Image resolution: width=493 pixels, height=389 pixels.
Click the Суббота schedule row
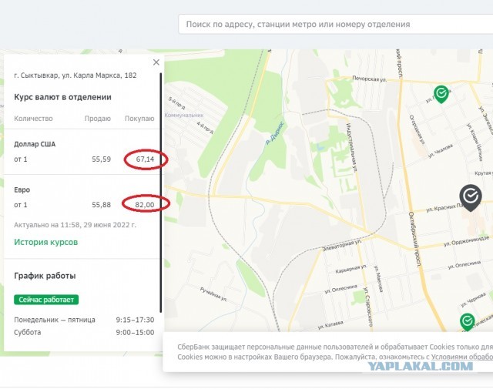84,333
